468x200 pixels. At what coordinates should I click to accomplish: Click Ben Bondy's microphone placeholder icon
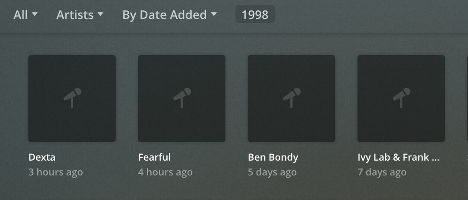[292, 98]
